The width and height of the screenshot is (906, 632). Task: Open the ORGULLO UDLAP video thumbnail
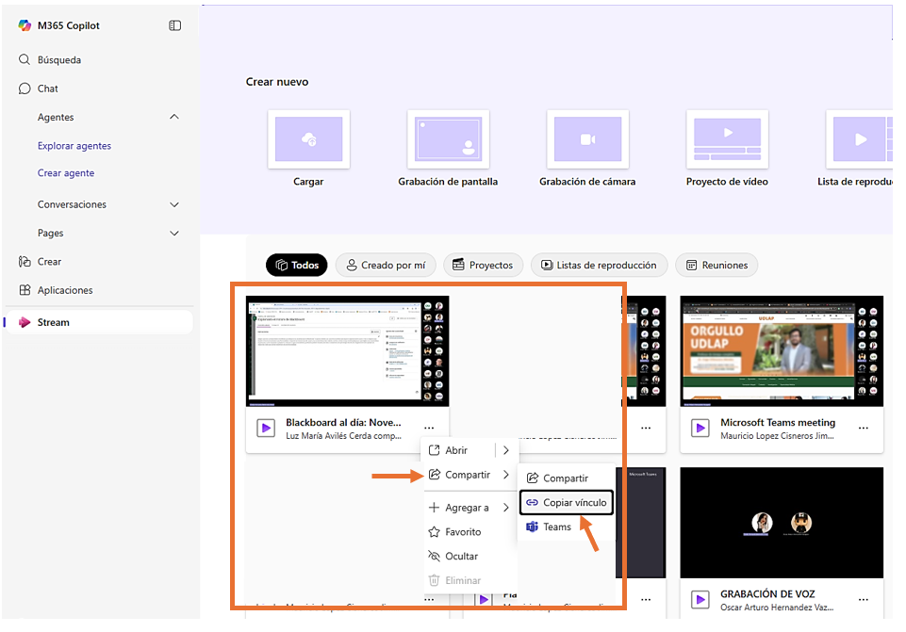coord(782,350)
